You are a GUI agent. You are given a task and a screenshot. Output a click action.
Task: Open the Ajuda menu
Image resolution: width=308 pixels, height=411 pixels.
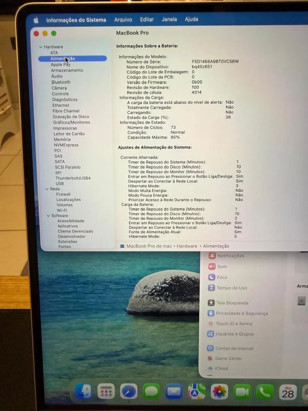[192, 19]
